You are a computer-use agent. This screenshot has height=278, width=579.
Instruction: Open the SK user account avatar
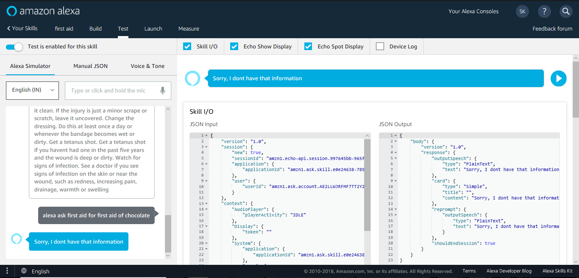click(x=522, y=11)
